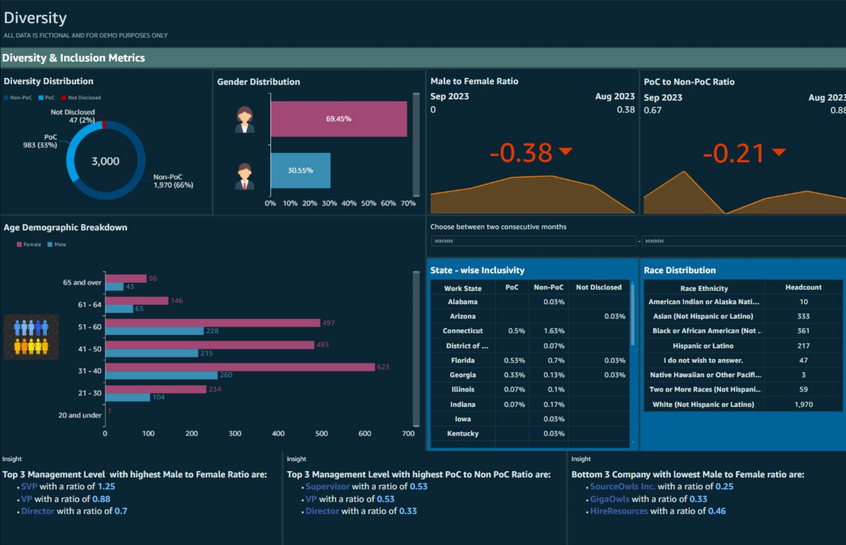Click the VP link with ratio 0.53
The height and width of the screenshot is (545, 846).
311,499
